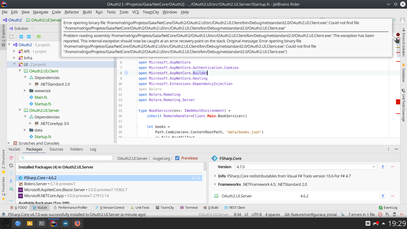This screenshot has width=407, height=229.
Task: Hide the NuGet tool window (minimize dash)
Action: [x=396, y=149]
